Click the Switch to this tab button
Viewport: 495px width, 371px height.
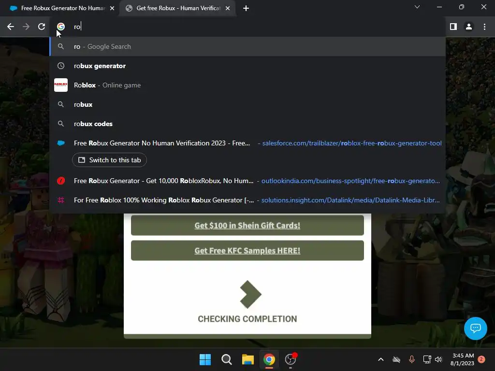click(x=109, y=160)
